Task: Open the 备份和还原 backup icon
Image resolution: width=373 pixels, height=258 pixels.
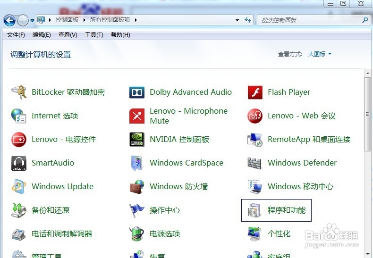Action: point(19,210)
